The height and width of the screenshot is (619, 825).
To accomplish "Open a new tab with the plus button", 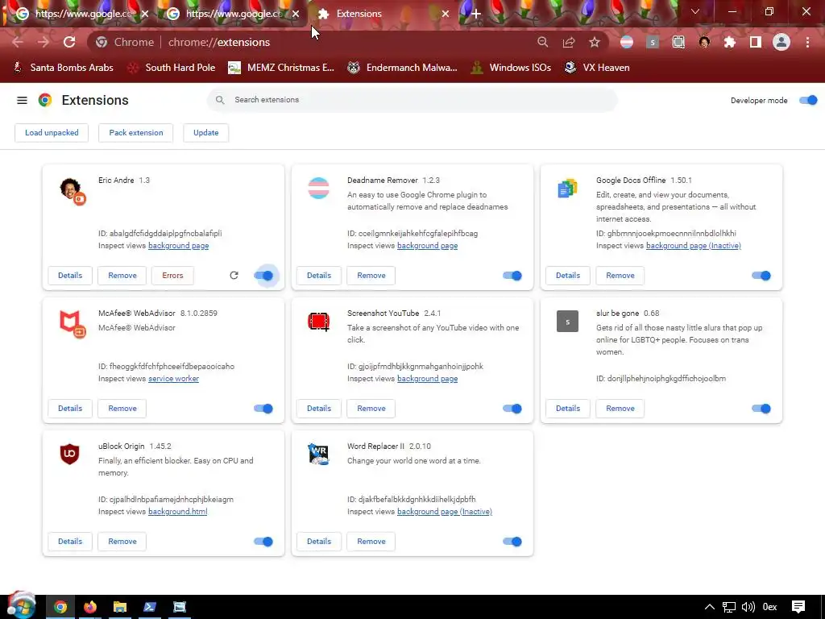I will pyautogui.click(x=476, y=14).
